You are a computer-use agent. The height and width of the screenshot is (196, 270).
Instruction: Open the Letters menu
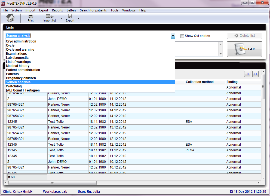pyautogui.click(x=71, y=10)
